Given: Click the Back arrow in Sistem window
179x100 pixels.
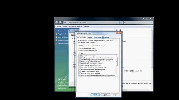Looking at the screenshot, I should coord(56,22).
